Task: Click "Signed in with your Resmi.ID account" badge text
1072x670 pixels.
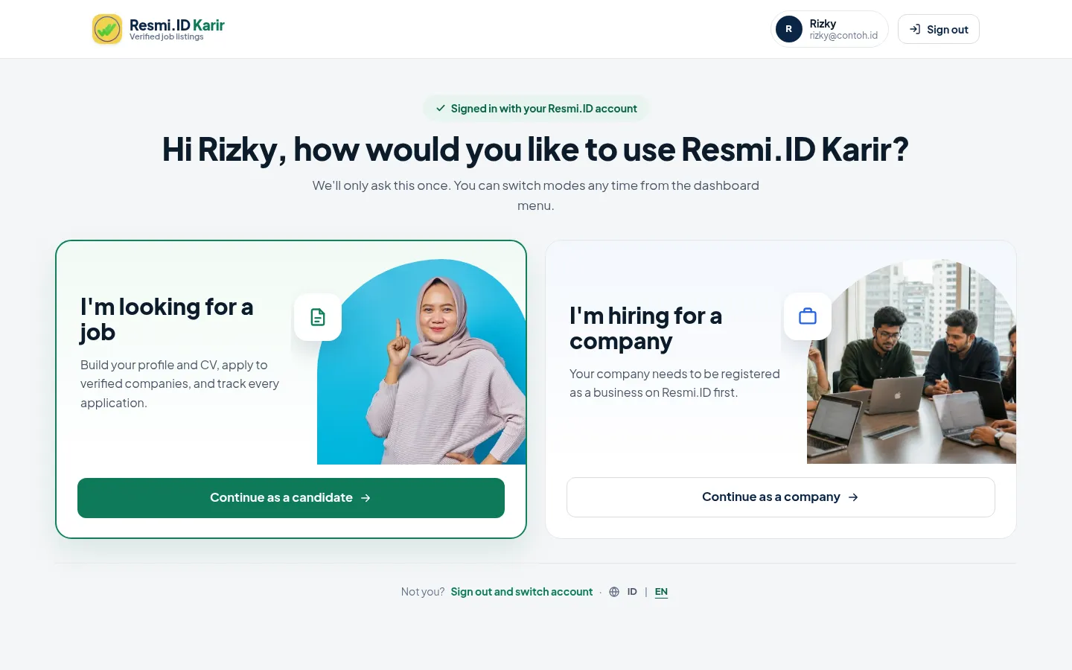Action: 544,109
